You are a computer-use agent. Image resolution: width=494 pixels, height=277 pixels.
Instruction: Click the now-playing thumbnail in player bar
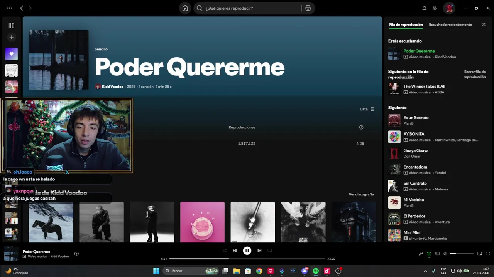point(11,254)
